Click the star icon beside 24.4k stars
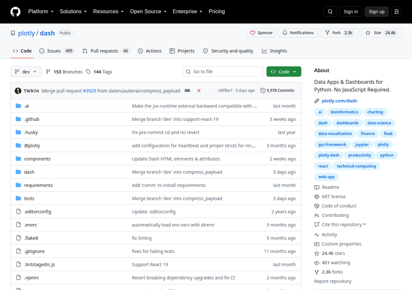The width and height of the screenshot is (412, 290). (x=317, y=253)
